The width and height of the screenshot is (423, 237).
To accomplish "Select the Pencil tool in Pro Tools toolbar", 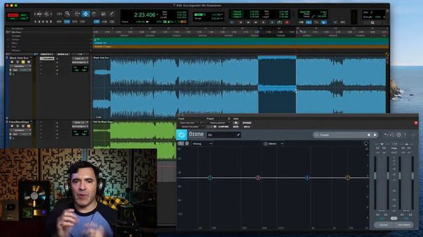I will coord(112,14).
